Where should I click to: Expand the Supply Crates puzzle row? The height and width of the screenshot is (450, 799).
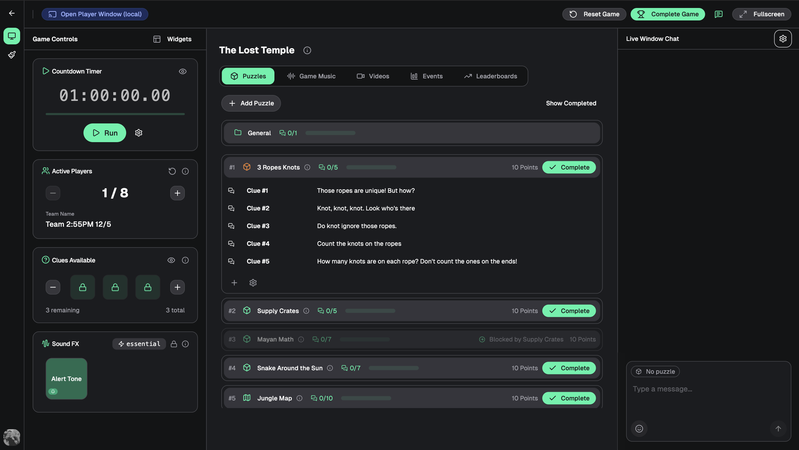(x=278, y=311)
